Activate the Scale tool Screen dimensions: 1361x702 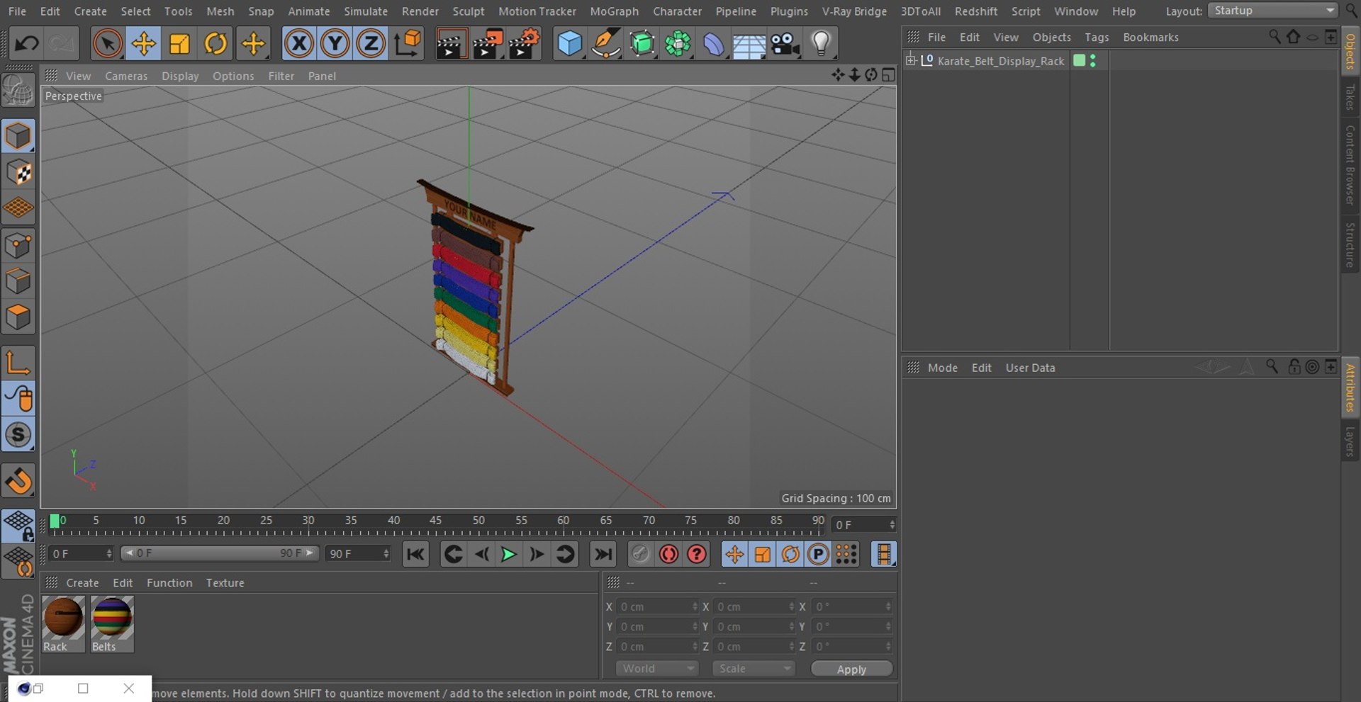click(179, 44)
